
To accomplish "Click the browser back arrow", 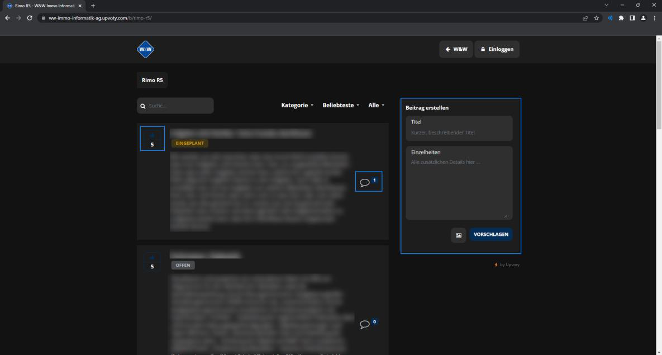I will (8, 18).
